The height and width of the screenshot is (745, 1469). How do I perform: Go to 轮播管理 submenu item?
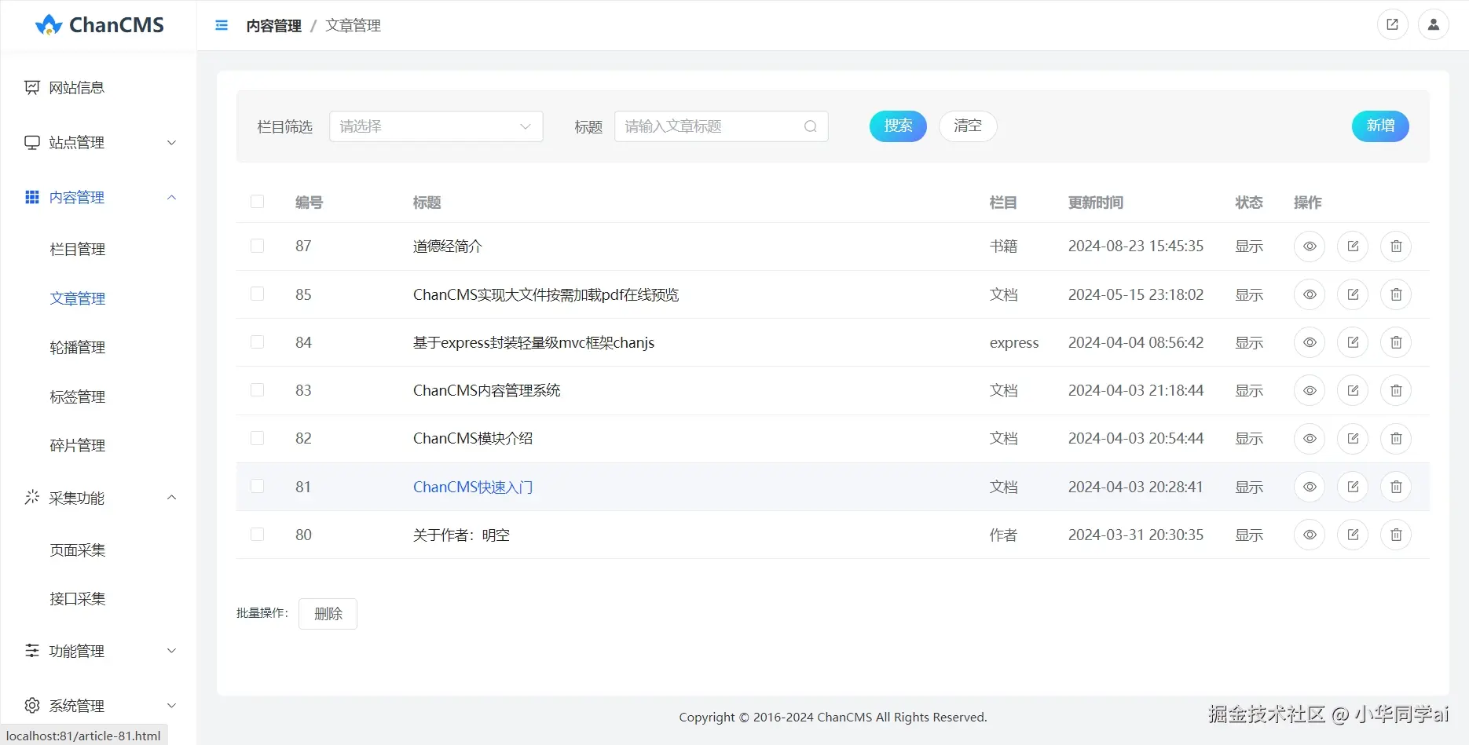[x=78, y=347]
